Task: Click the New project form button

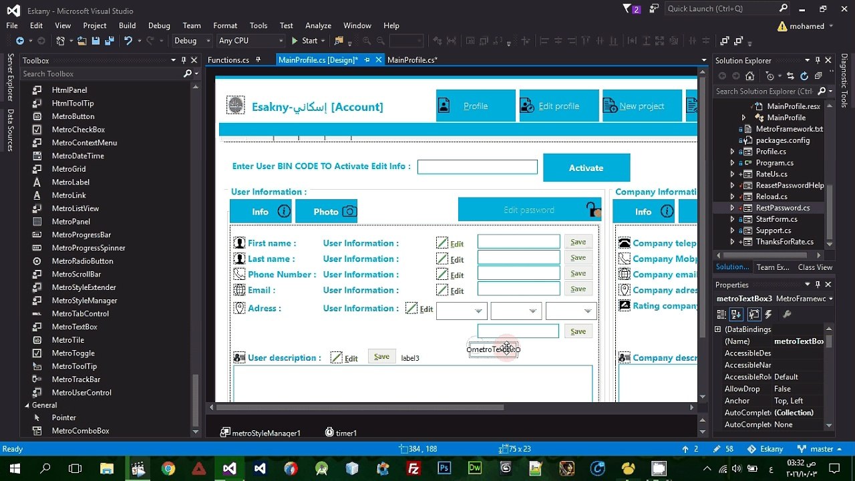Action: [x=642, y=106]
